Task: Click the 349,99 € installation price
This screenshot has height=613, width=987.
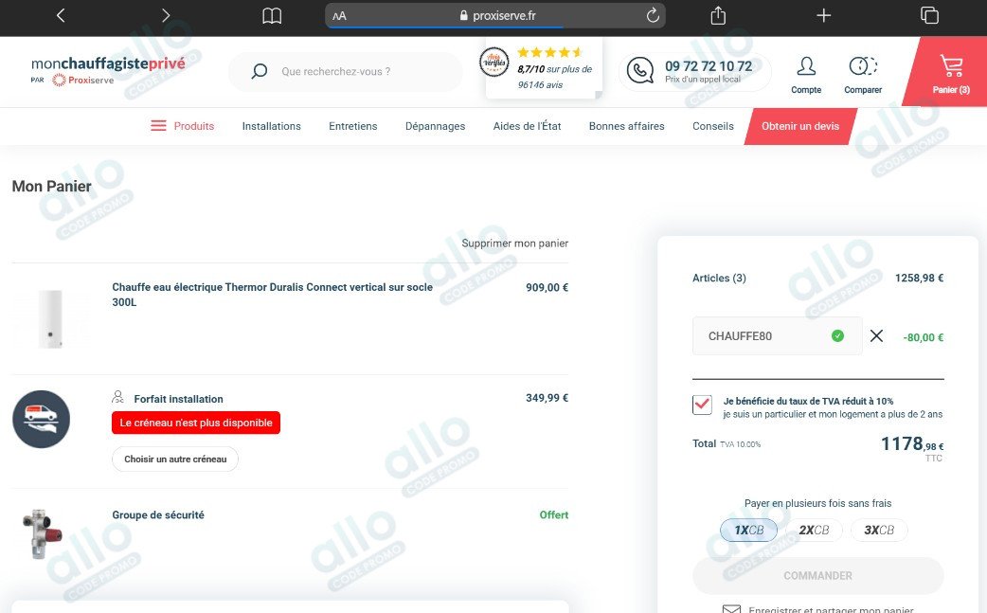Action: pyautogui.click(x=547, y=398)
